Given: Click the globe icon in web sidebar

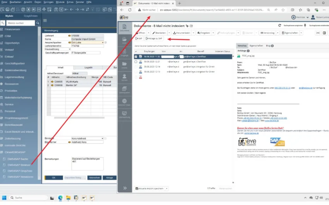Looking at the screenshot, I should pos(124,102).
